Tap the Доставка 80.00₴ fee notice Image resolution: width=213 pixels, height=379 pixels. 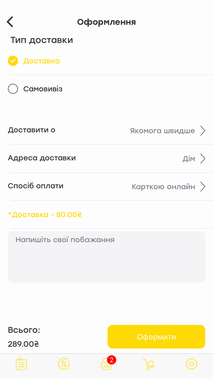pyautogui.click(x=45, y=215)
